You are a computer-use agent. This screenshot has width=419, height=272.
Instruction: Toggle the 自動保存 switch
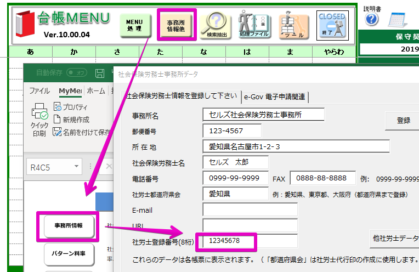pyautogui.click(x=77, y=72)
